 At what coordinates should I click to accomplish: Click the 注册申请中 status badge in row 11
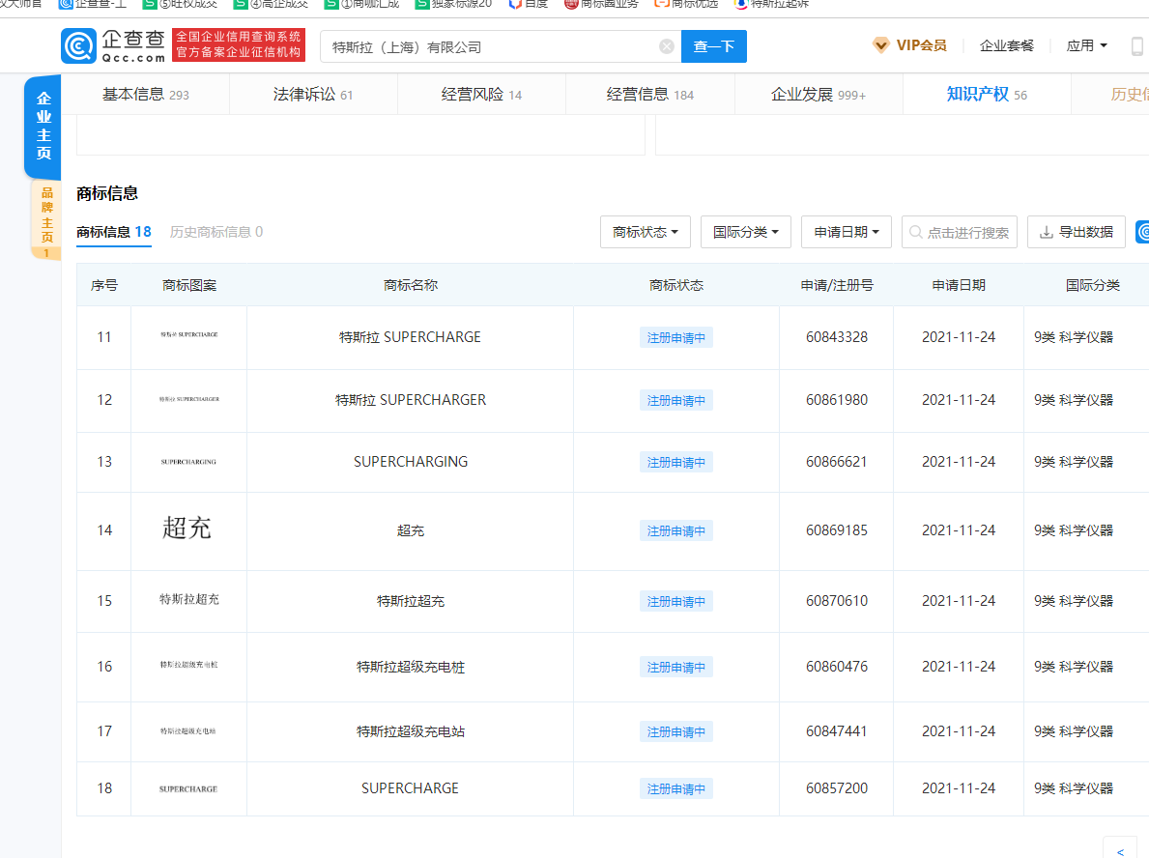tap(675, 338)
